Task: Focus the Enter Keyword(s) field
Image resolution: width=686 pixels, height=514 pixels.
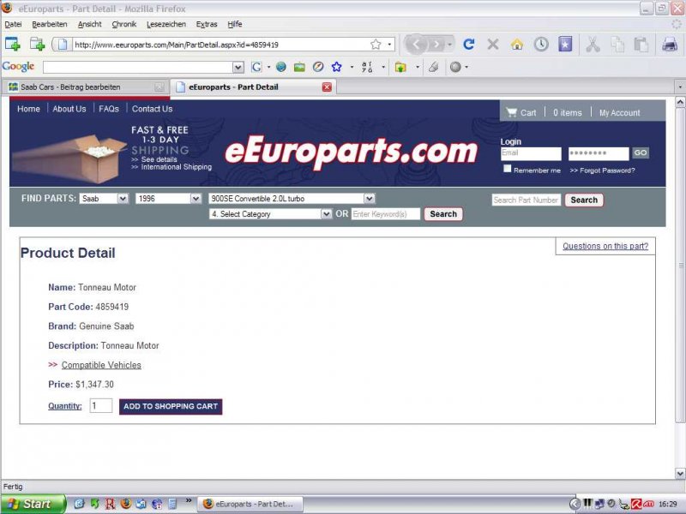Action: pos(385,213)
